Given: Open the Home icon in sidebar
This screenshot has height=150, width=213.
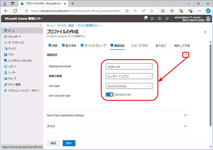Looking at the screenshot, I should 6,31.
